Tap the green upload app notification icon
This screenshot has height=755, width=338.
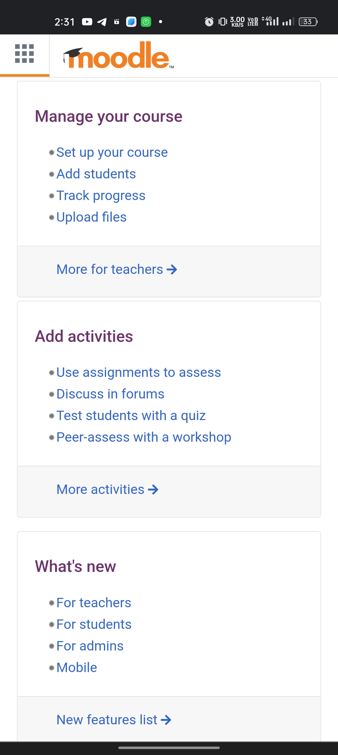coord(146,22)
